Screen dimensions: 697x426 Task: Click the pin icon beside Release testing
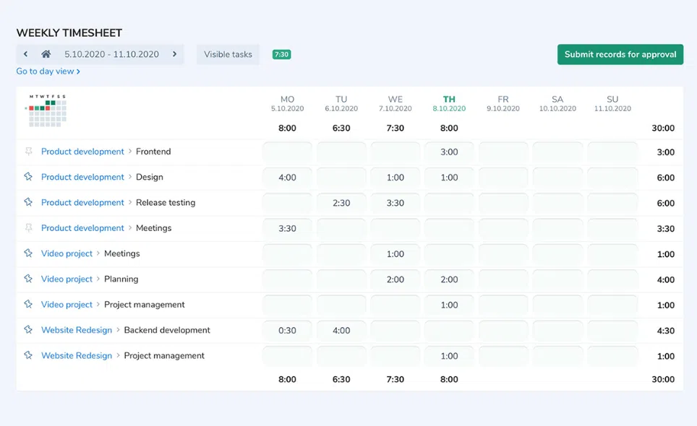(x=29, y=202)
